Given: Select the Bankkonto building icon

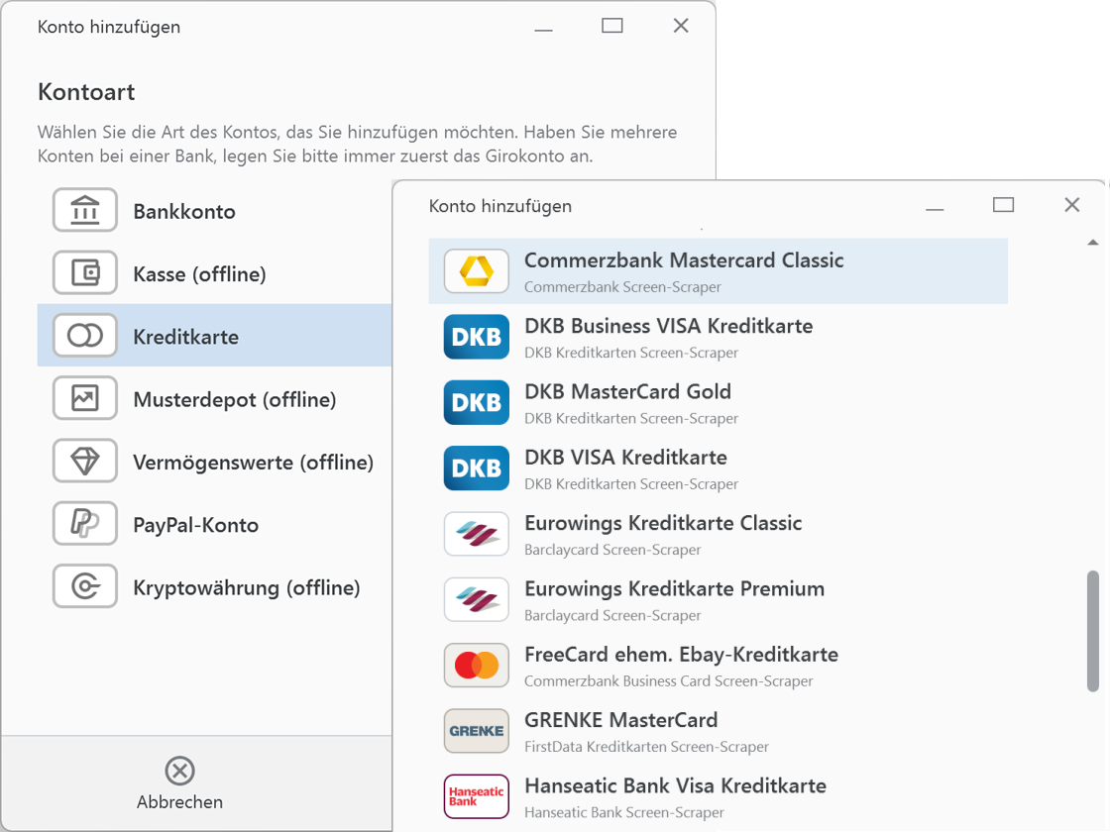Looking at the screenshot, I should (x=85, y=211).
